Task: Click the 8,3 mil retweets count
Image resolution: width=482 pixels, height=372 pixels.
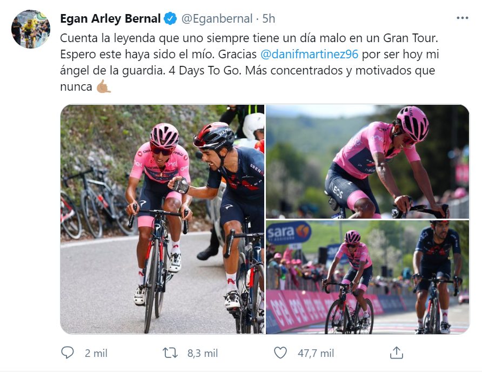Action: pyautogui.click(x=203, y=353)
